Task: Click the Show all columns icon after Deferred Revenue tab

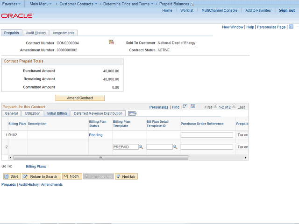Action: [x=132, y=113]
